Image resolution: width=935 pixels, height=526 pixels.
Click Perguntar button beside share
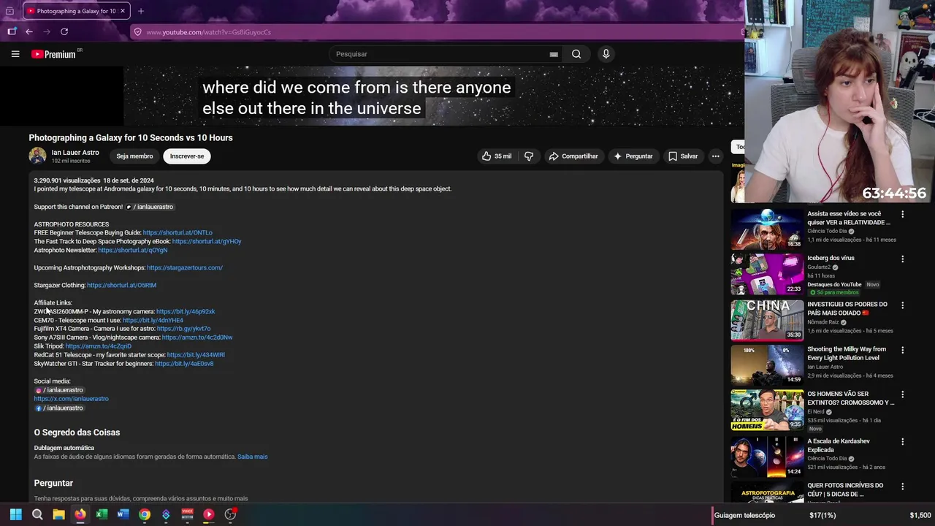(x=633, y=156)
